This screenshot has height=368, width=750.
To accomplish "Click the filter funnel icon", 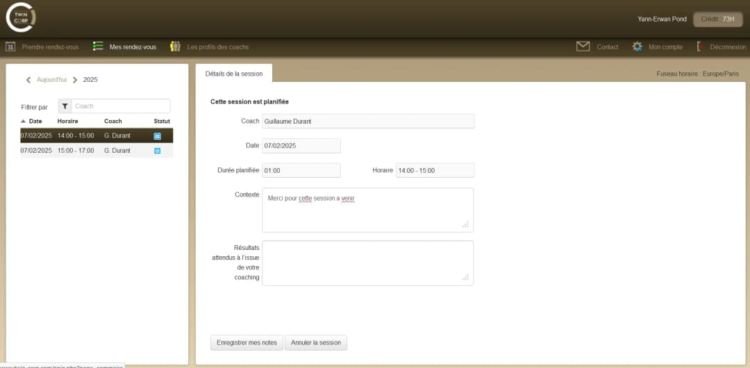I will click(x=65, y=106).
